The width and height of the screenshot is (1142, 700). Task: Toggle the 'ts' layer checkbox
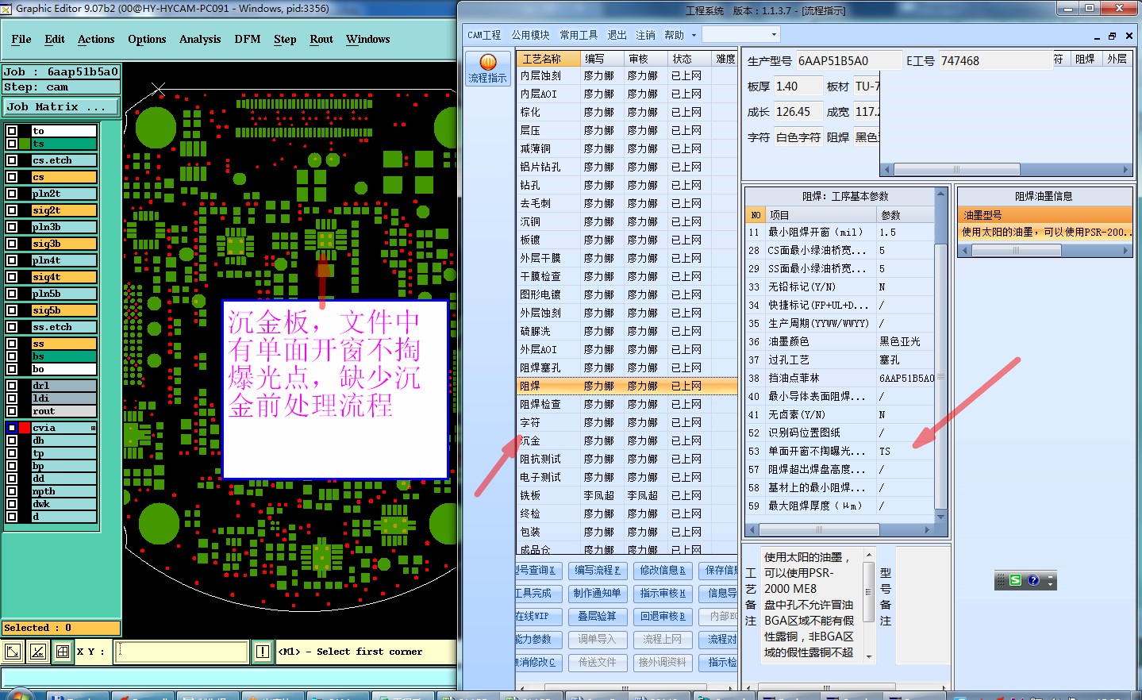pos(12,144)
